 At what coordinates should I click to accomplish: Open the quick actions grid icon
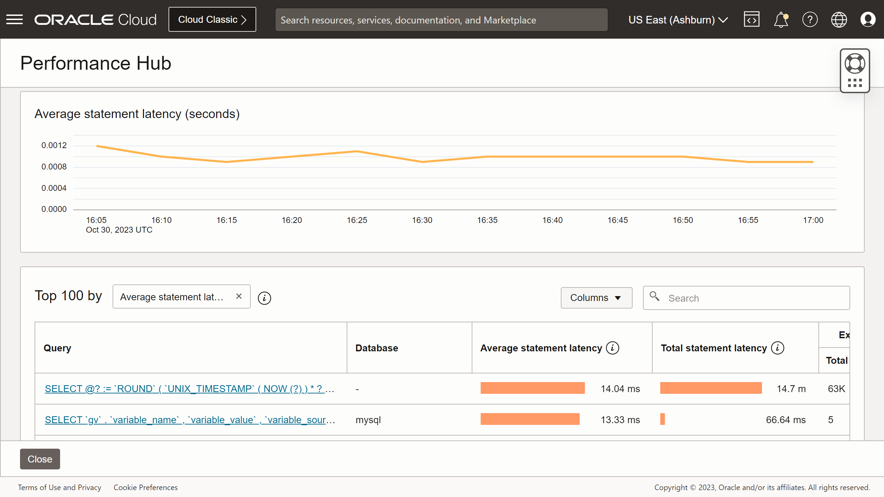(855, 82)
